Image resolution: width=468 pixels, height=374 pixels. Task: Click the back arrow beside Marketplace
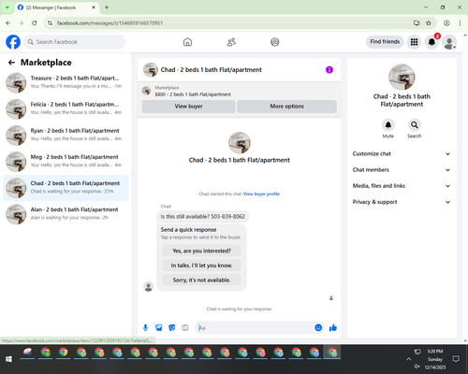pyautogui.click(x=11, y=63)
